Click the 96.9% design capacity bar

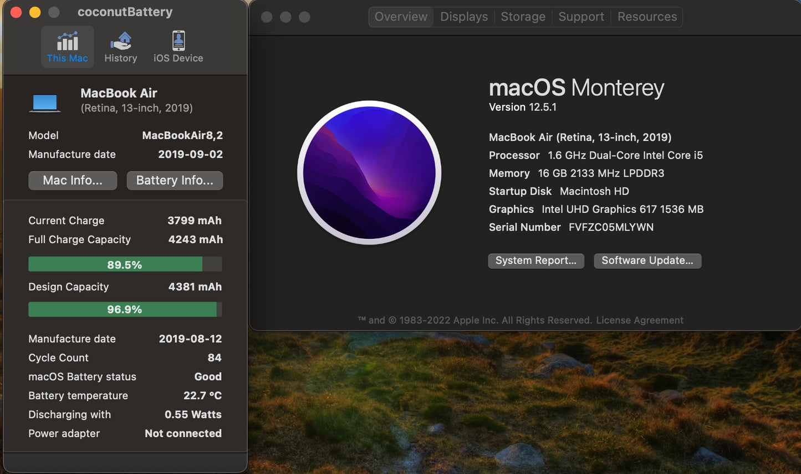click(125, 309)
